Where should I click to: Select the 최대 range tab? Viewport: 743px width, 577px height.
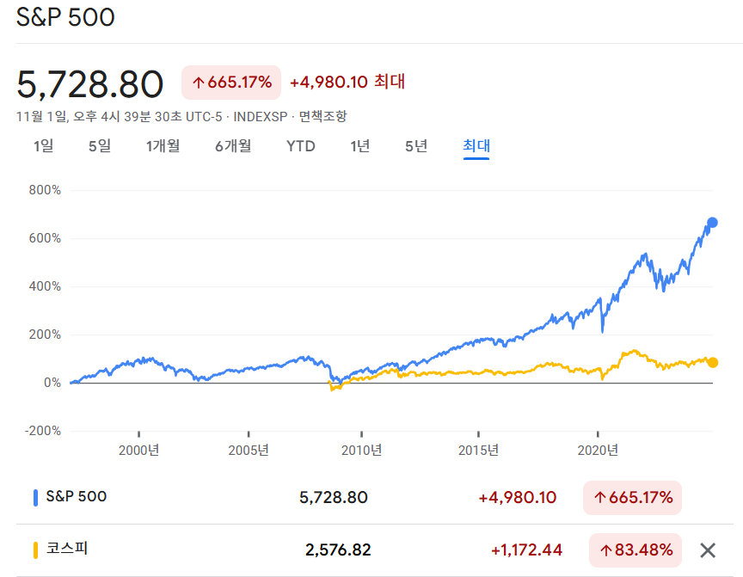coord(476,146)
